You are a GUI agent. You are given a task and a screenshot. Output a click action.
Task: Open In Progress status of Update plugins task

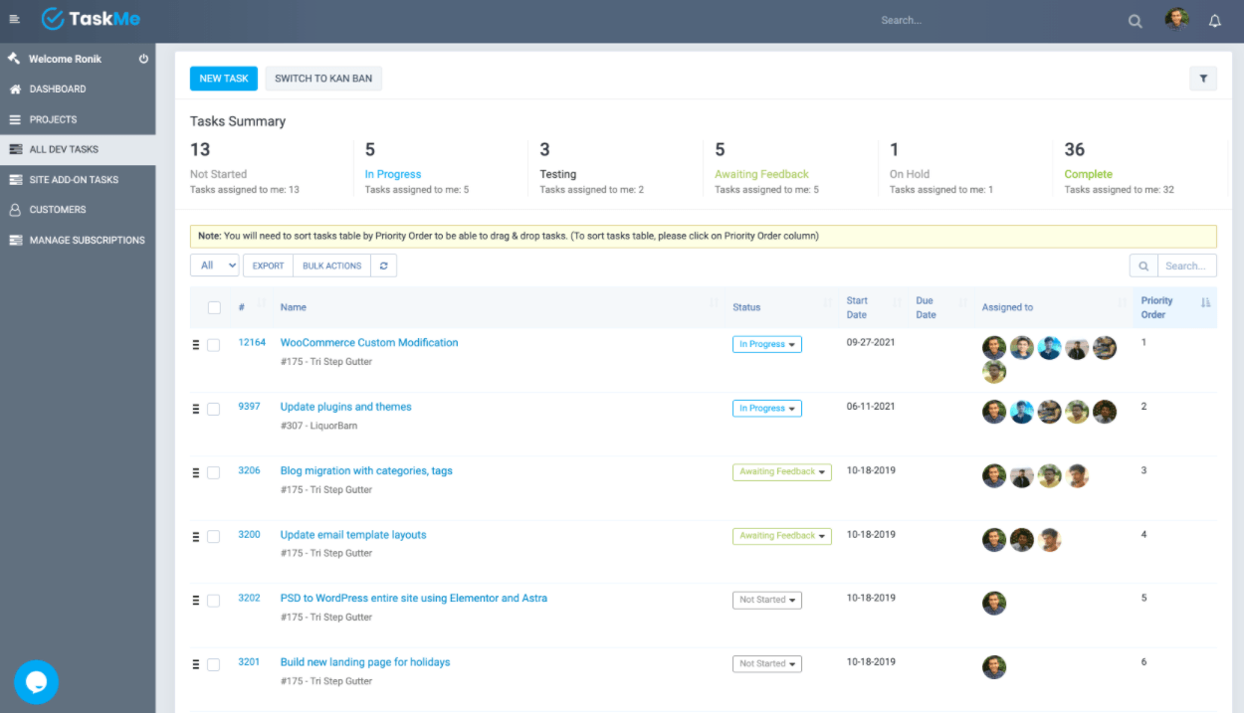point(767,408)
